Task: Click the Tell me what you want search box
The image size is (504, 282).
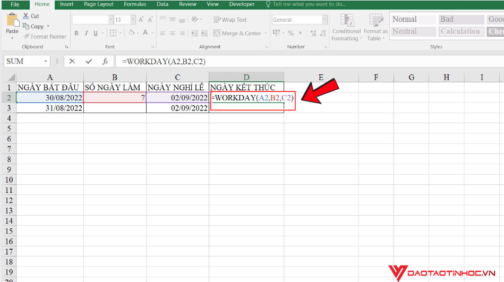Action: pos(305,4)
